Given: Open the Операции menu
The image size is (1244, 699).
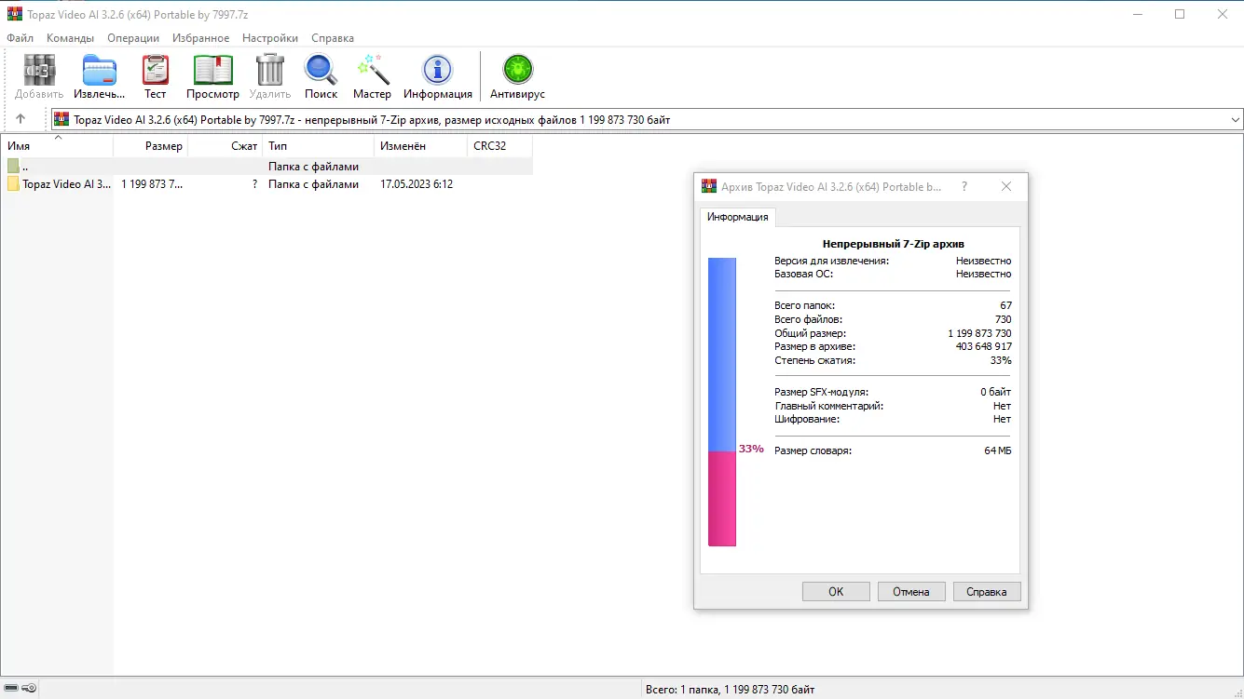Looking at the screenshot, I should pyautogui.click(x=132, y=38).
